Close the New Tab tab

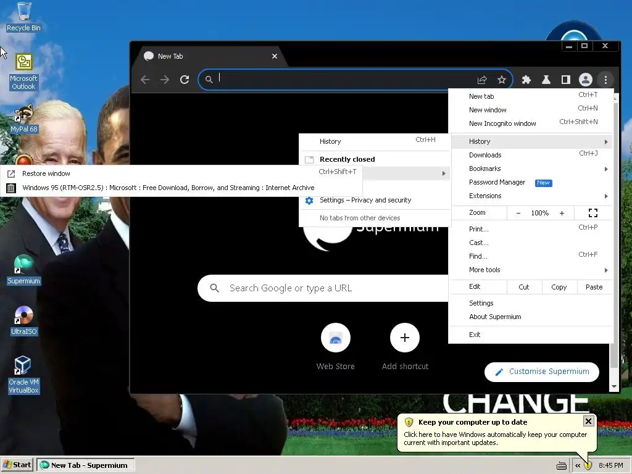[275, 56]
